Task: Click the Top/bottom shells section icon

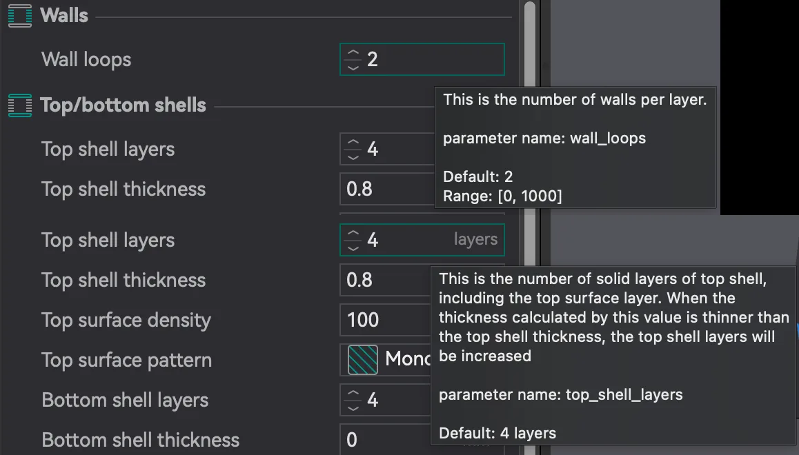Action: click(20, 105)
